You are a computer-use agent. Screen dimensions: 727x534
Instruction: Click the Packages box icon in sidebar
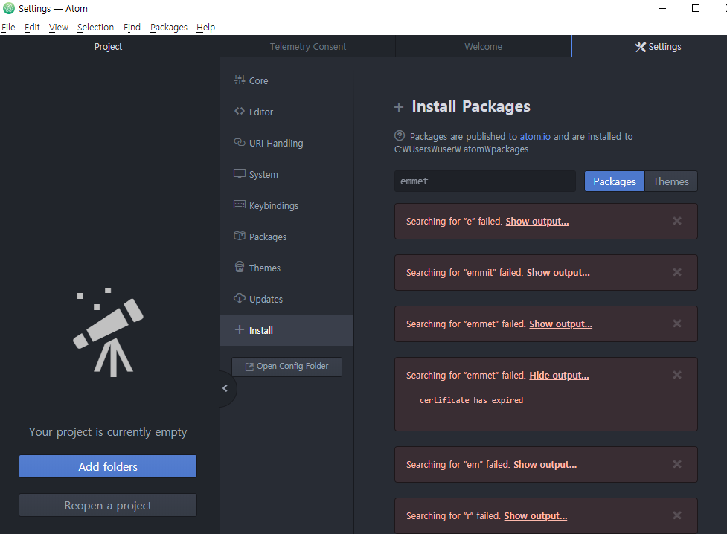pos(240,236)
